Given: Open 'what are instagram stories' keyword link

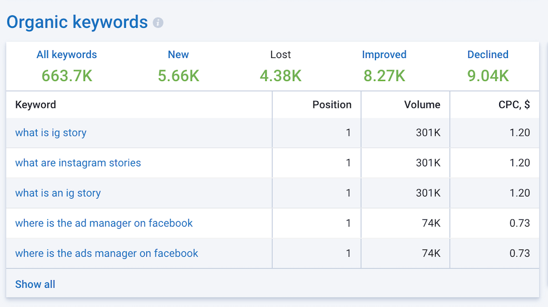Looking at the screenshot, I should click(78, 163).
